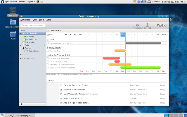Click the green Insert source timeline bar

point(140,68)
